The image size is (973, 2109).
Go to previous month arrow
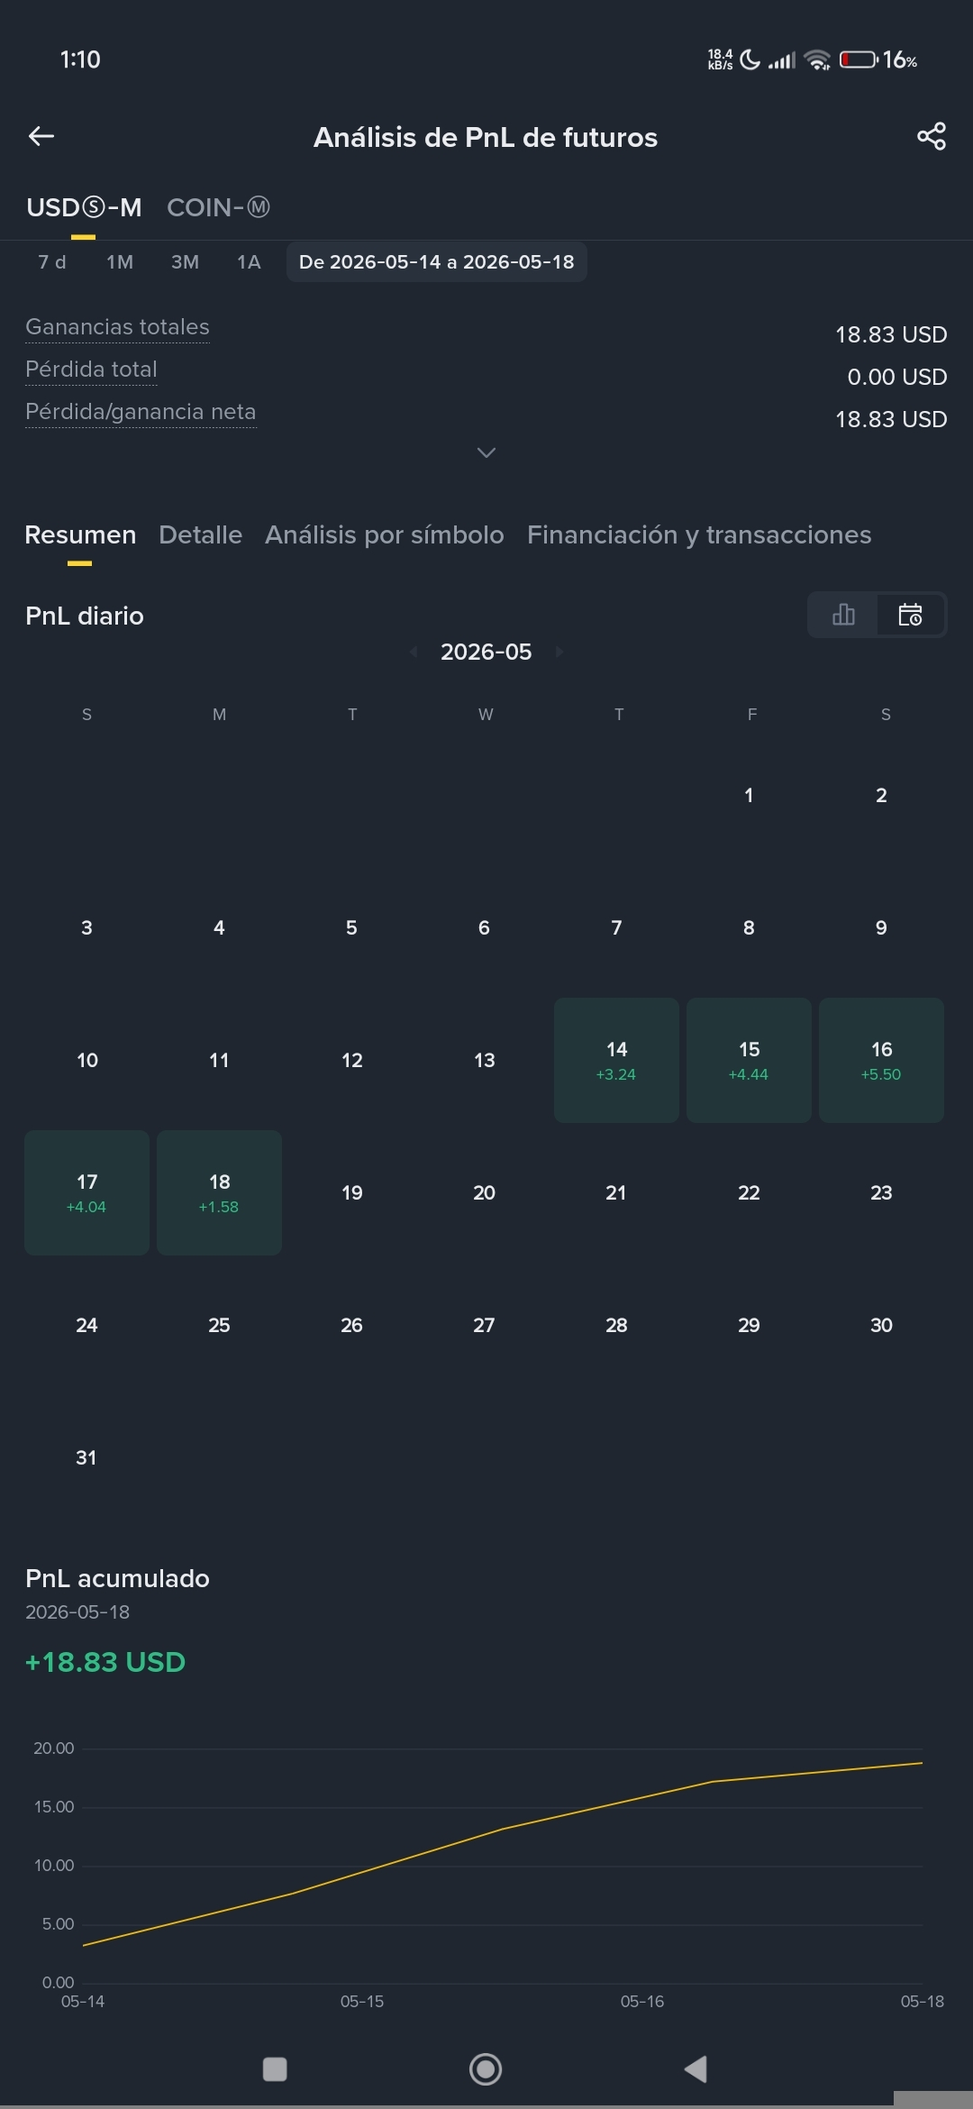(x=414, y=652)
